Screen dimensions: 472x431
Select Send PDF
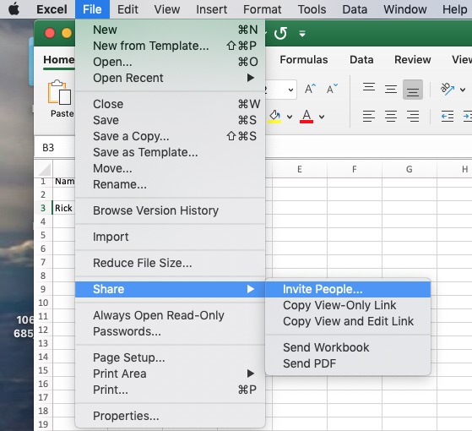pyautogui.click(x=348, y=363)
